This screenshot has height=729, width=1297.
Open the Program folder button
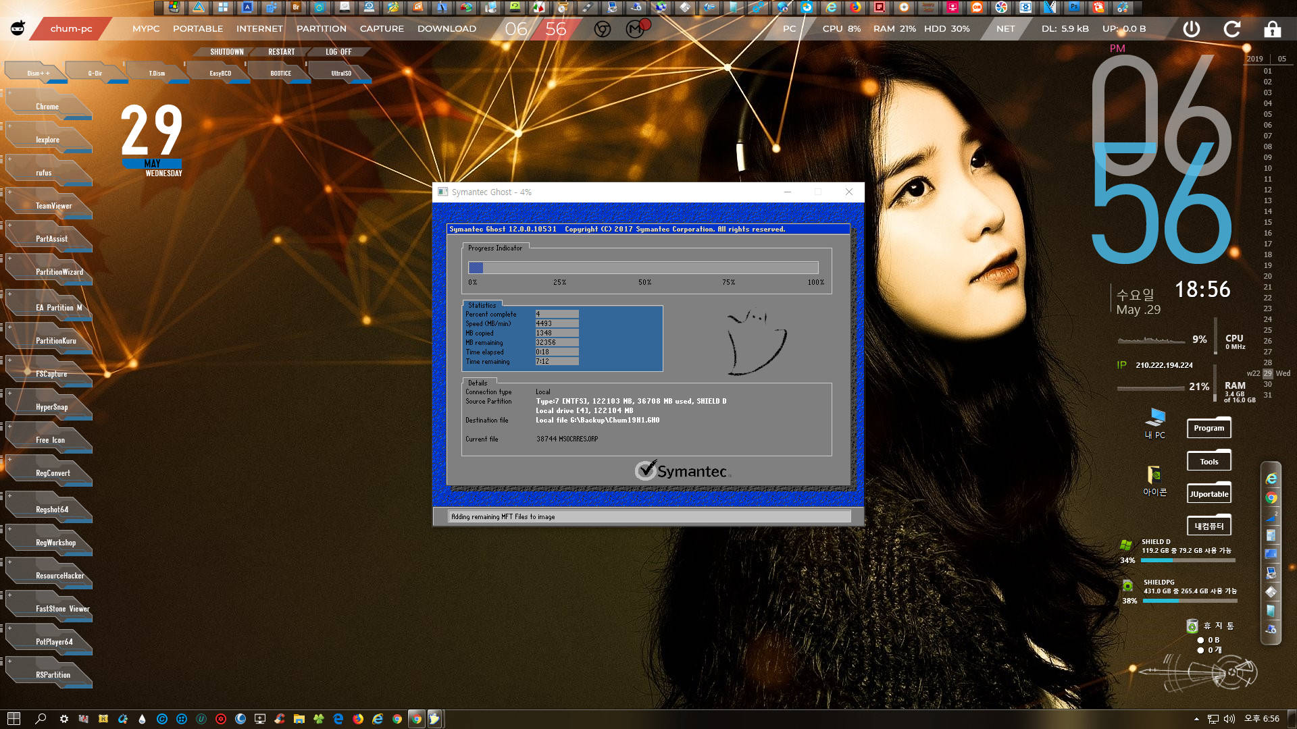(1209, 427)
